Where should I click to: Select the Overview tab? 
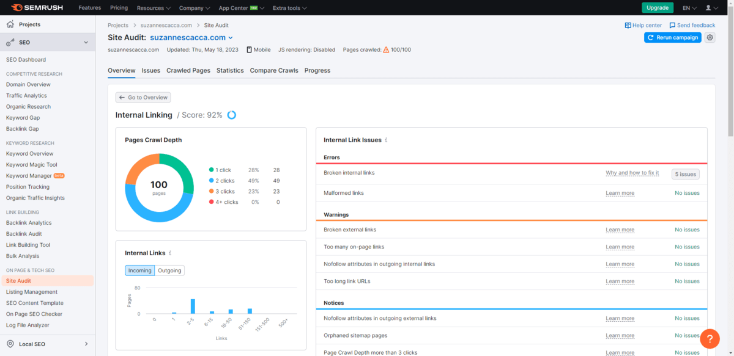pyautogui.click(x=121, y=71)
